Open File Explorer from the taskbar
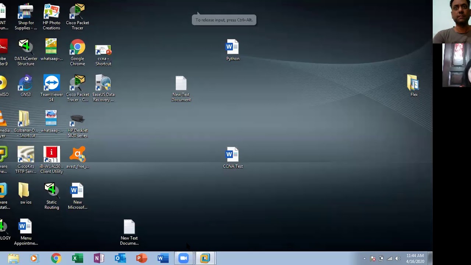This screenshot has height=265, width=471. click(x=13, y=258)
